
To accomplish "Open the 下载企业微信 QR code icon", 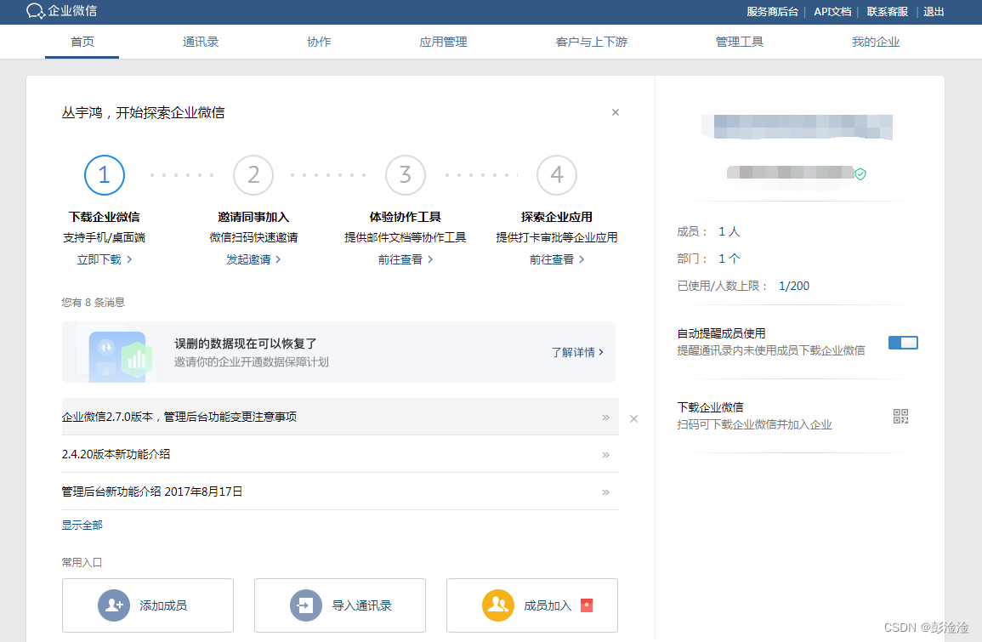I will [900, 416].
